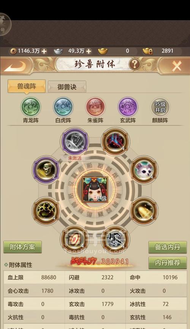Add silver ingots via plus button
Image resolution: width=190 pixels, height=329 pixels.
click(x=89, y=51)
